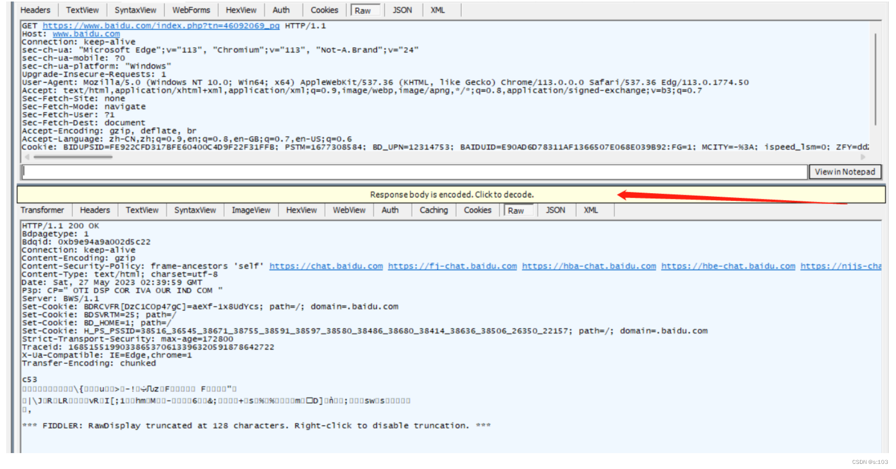The width and height of the screenshot is (896, 469).
Task: Click the 'Accept-Encoding: gzip, deflate, br' line
Action: pyautogui.click(x=109, y=131)
